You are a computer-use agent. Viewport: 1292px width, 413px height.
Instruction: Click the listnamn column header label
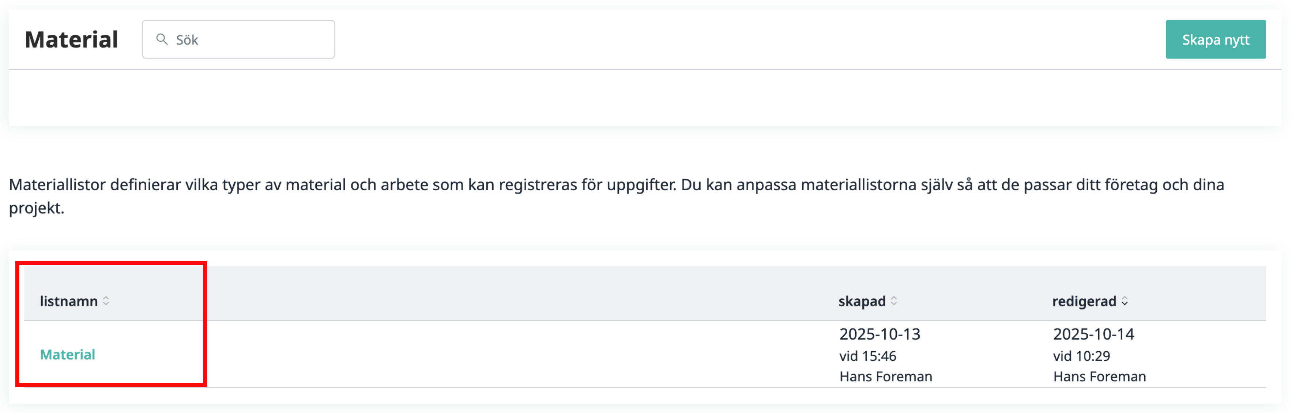[x=69, y=301]
